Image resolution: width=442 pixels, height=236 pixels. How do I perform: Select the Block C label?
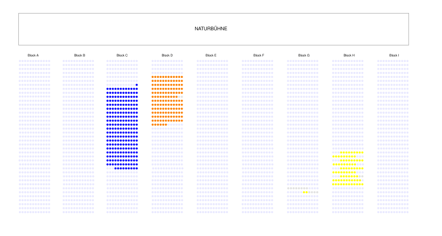tap(122, 55)
